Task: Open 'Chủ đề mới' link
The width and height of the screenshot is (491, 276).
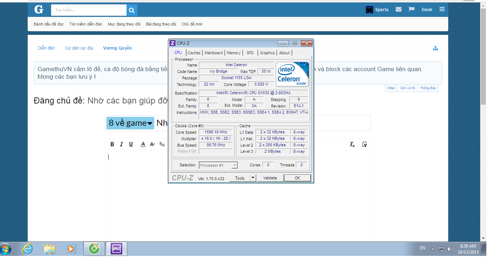Action: [192, 24]
